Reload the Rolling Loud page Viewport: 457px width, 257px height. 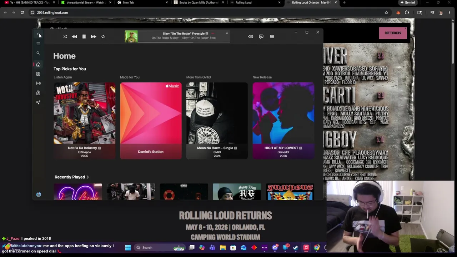(x=22, y=12)
